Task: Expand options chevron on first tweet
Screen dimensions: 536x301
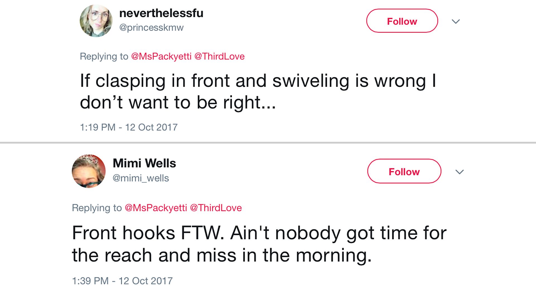Action: (456, 21)
